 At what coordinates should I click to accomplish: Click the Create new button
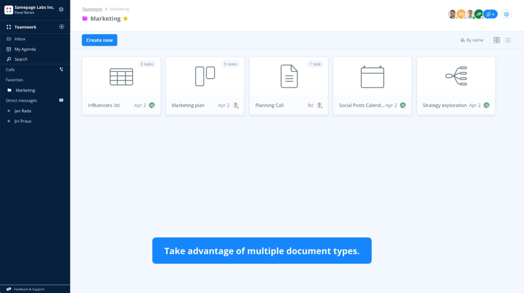pyautogui.click(x=99, y=40)
